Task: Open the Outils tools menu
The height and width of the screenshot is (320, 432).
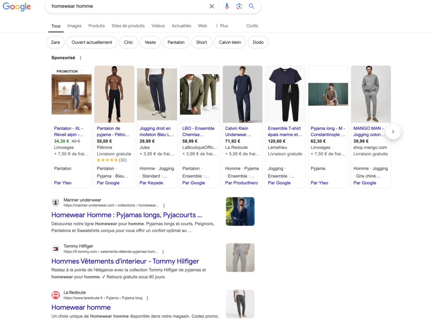Action: tap(252, 26)
